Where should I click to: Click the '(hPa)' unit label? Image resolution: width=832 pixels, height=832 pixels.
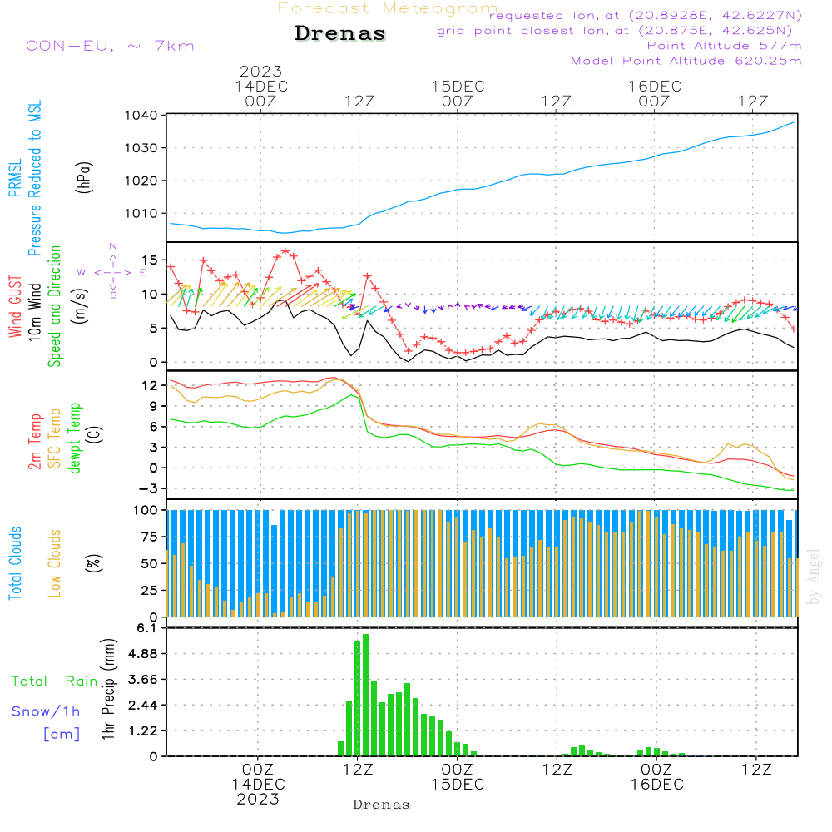(x=84, y=177)
